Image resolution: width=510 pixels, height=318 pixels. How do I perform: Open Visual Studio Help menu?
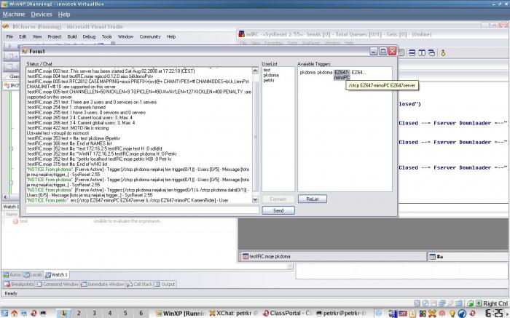pyautogui.click(x=171, y=36)
